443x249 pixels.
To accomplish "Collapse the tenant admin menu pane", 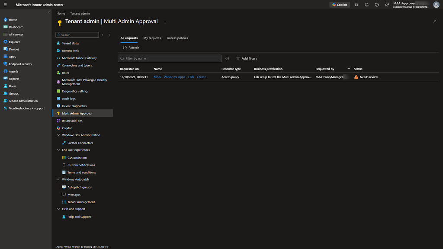I will coord(109,35).
